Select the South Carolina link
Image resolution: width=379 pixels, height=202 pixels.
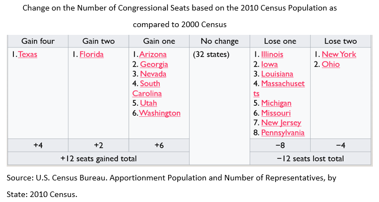point(146,89)
